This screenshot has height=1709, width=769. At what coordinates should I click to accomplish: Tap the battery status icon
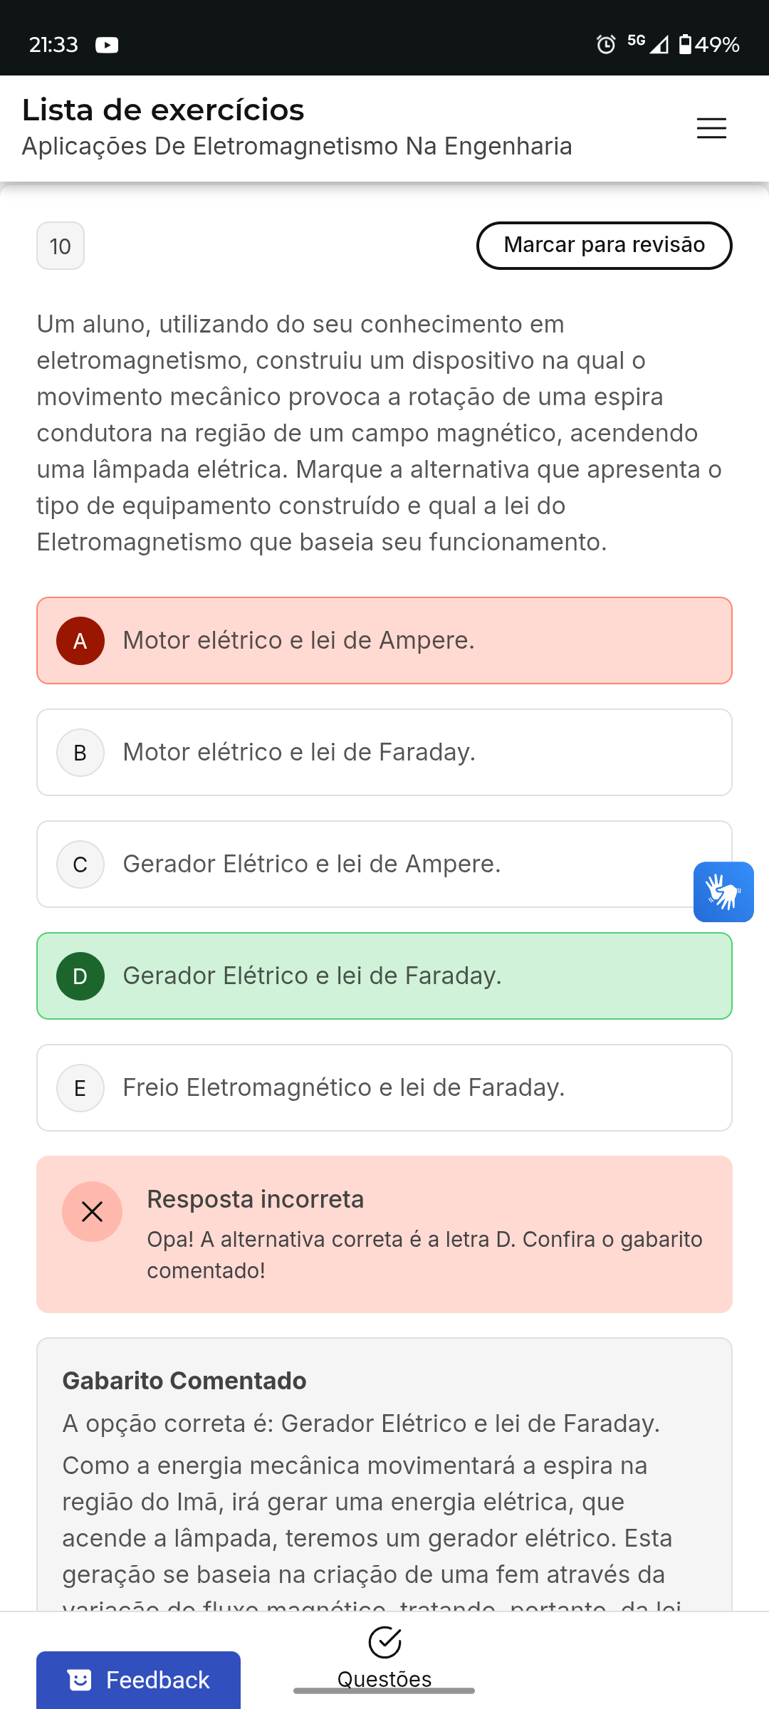click(x=685, y=45)
